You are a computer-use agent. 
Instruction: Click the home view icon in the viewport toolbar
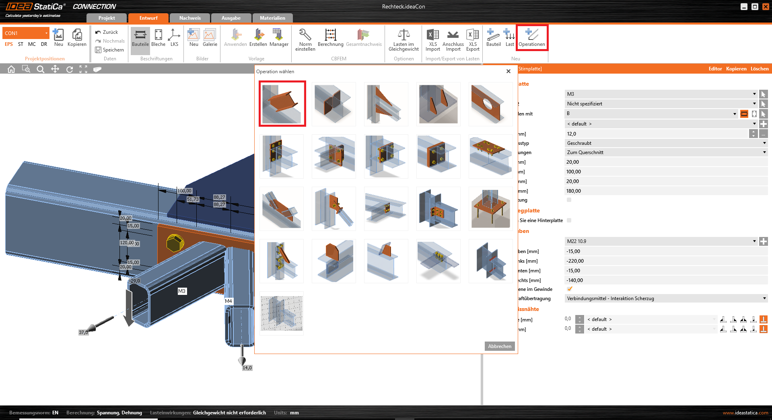(x=11, y=69)
